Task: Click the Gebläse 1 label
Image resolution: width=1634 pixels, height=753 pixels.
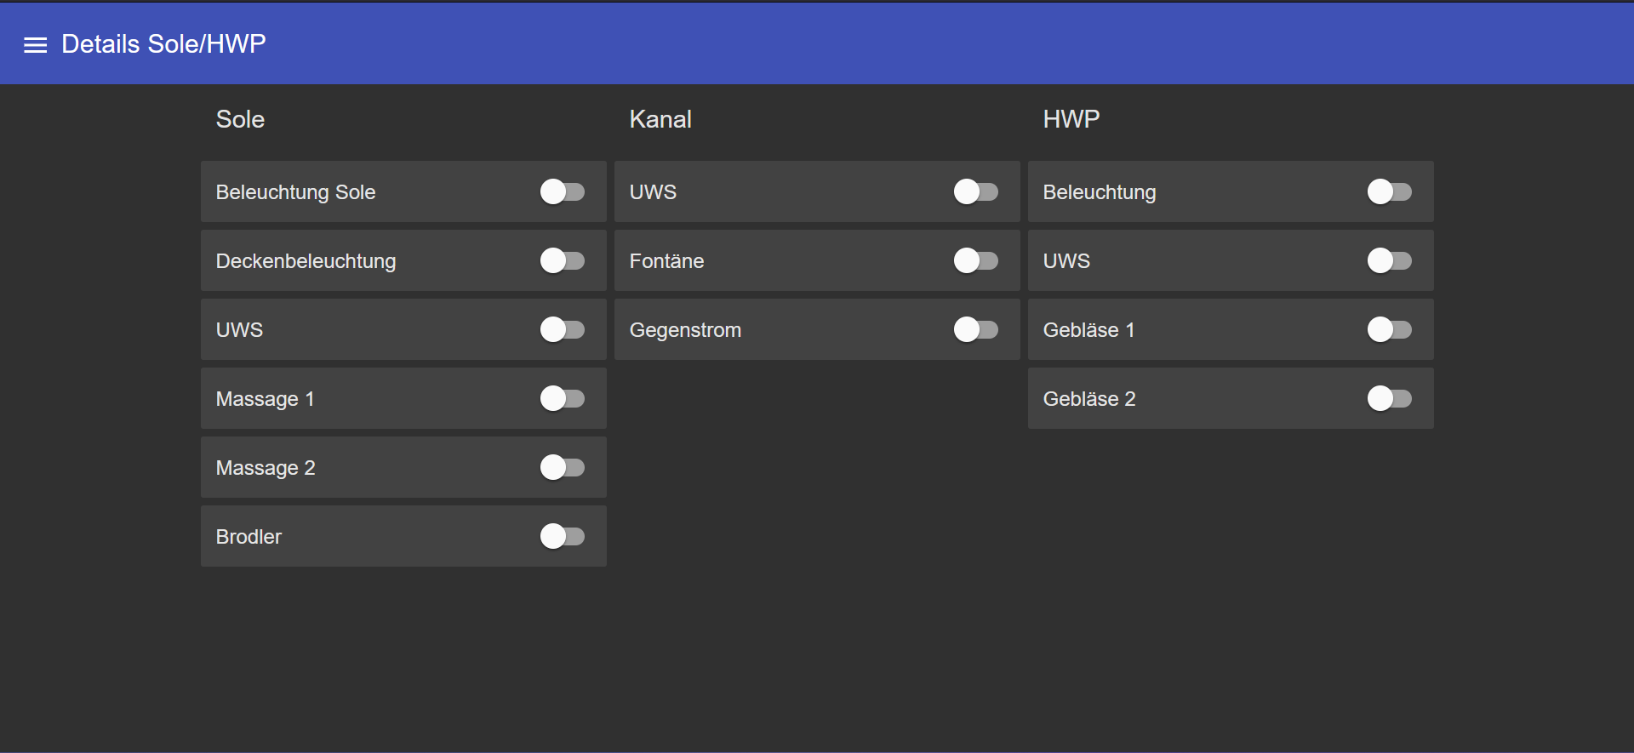Action: point(1088,330)
